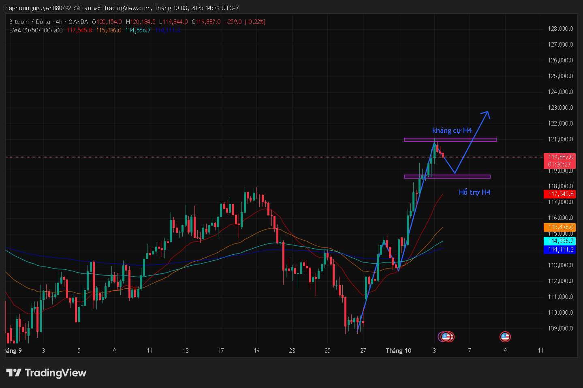Click the haphuongnguyen080792 author header text

click(x=38, y=8)
